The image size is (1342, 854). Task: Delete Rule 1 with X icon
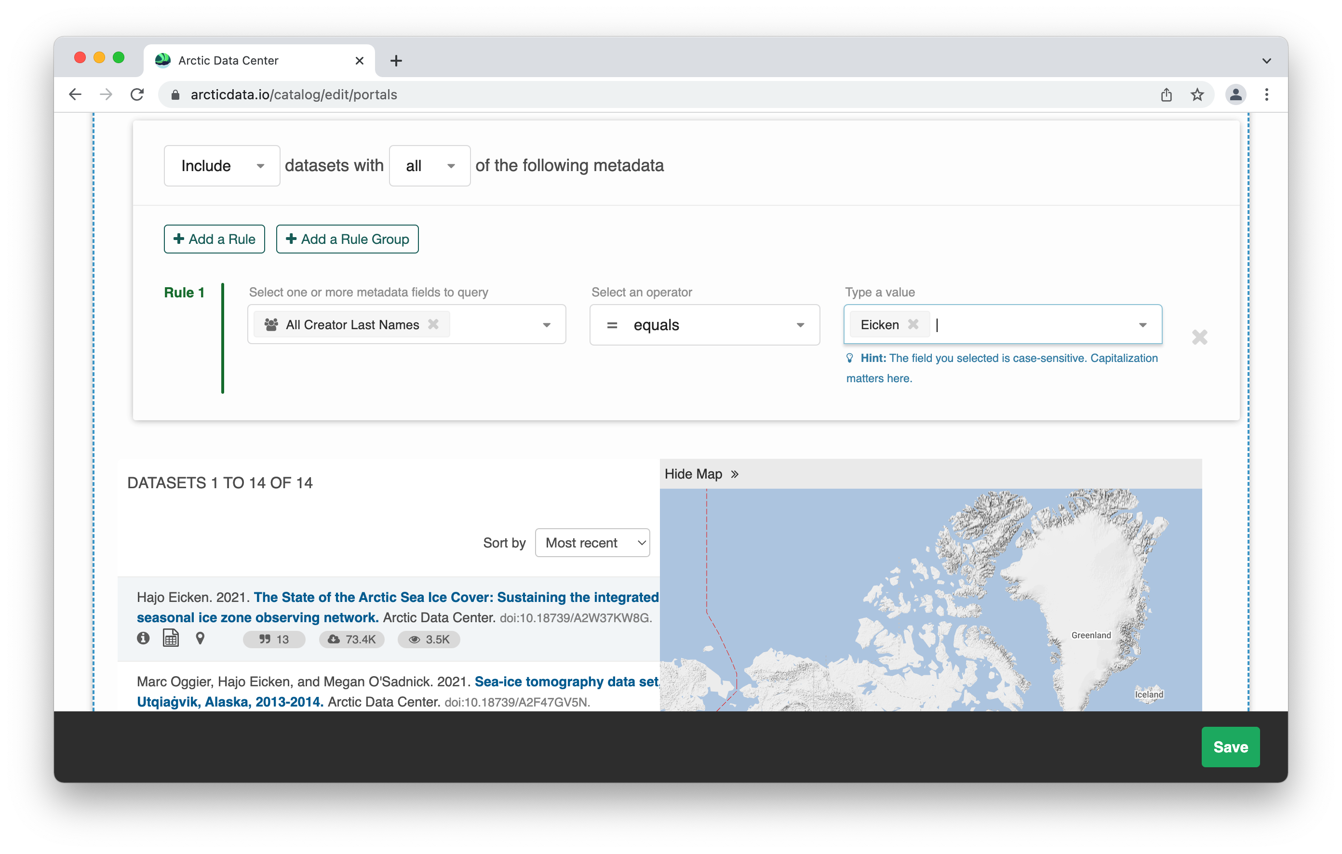(1199, 337)
